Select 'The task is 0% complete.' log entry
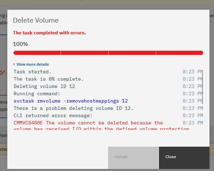Screen dimensions: 214x171 tap(48, 79)
